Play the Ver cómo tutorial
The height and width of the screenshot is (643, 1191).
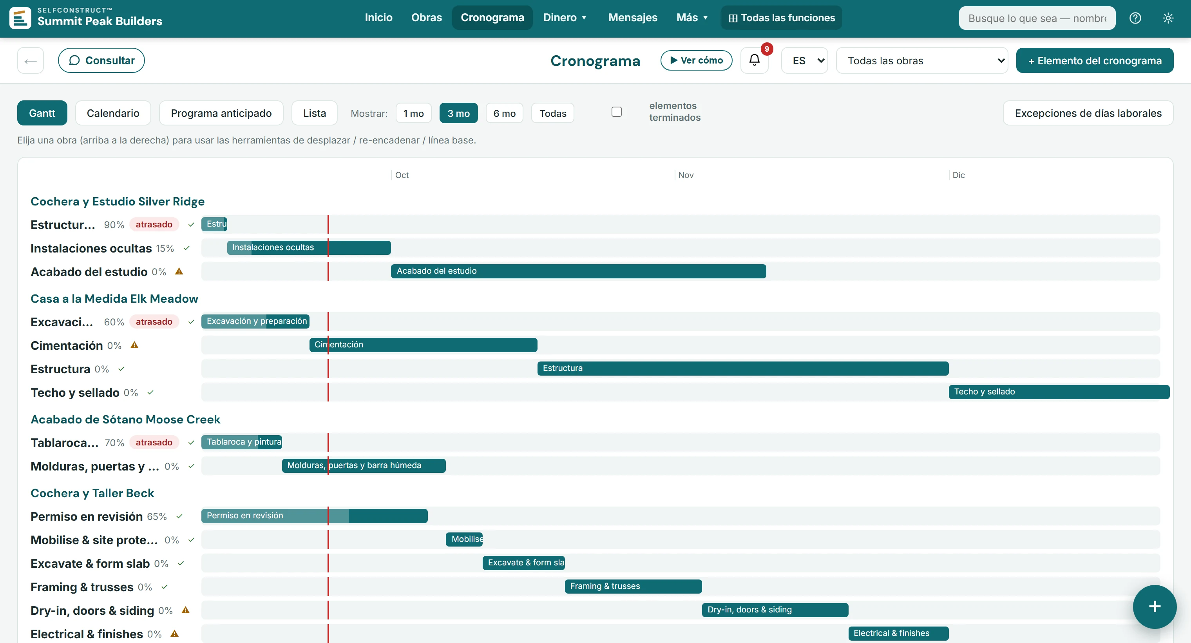point(696,60)
